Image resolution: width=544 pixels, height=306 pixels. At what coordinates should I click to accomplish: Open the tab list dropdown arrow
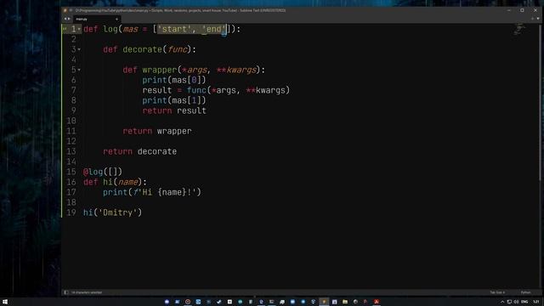[x=538, y=19]
